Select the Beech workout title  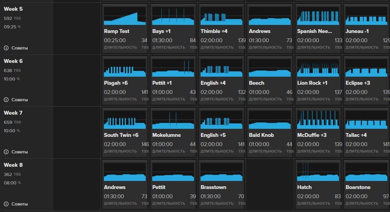[257, 83]
